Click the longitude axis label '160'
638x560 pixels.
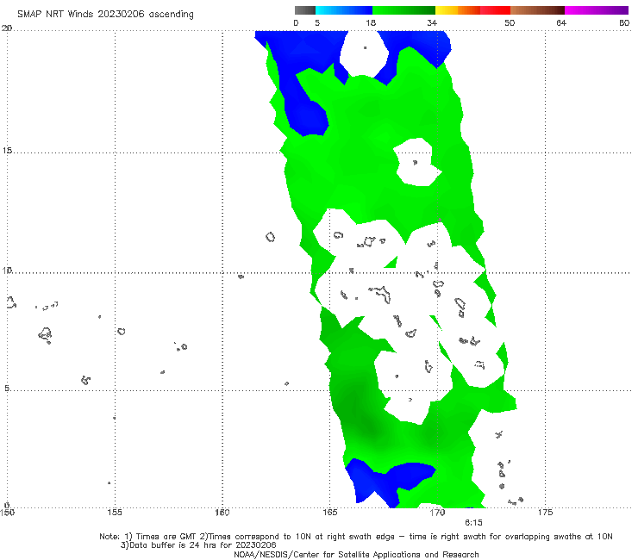click(x=222, y=512)
